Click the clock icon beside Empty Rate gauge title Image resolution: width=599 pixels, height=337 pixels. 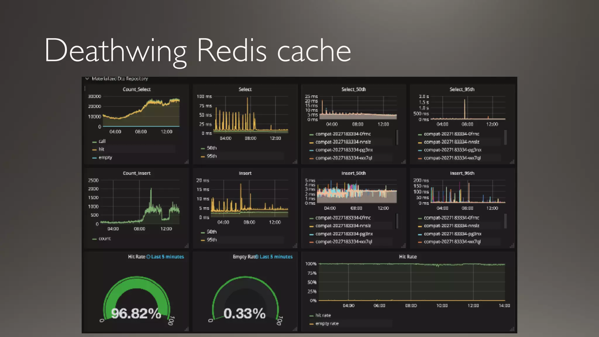(257, 257)
